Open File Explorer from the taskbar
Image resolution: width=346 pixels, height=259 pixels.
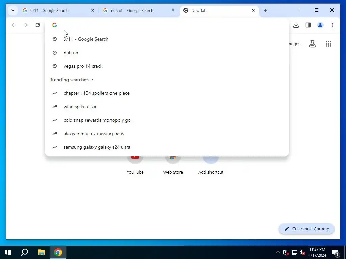click(41, 252)
